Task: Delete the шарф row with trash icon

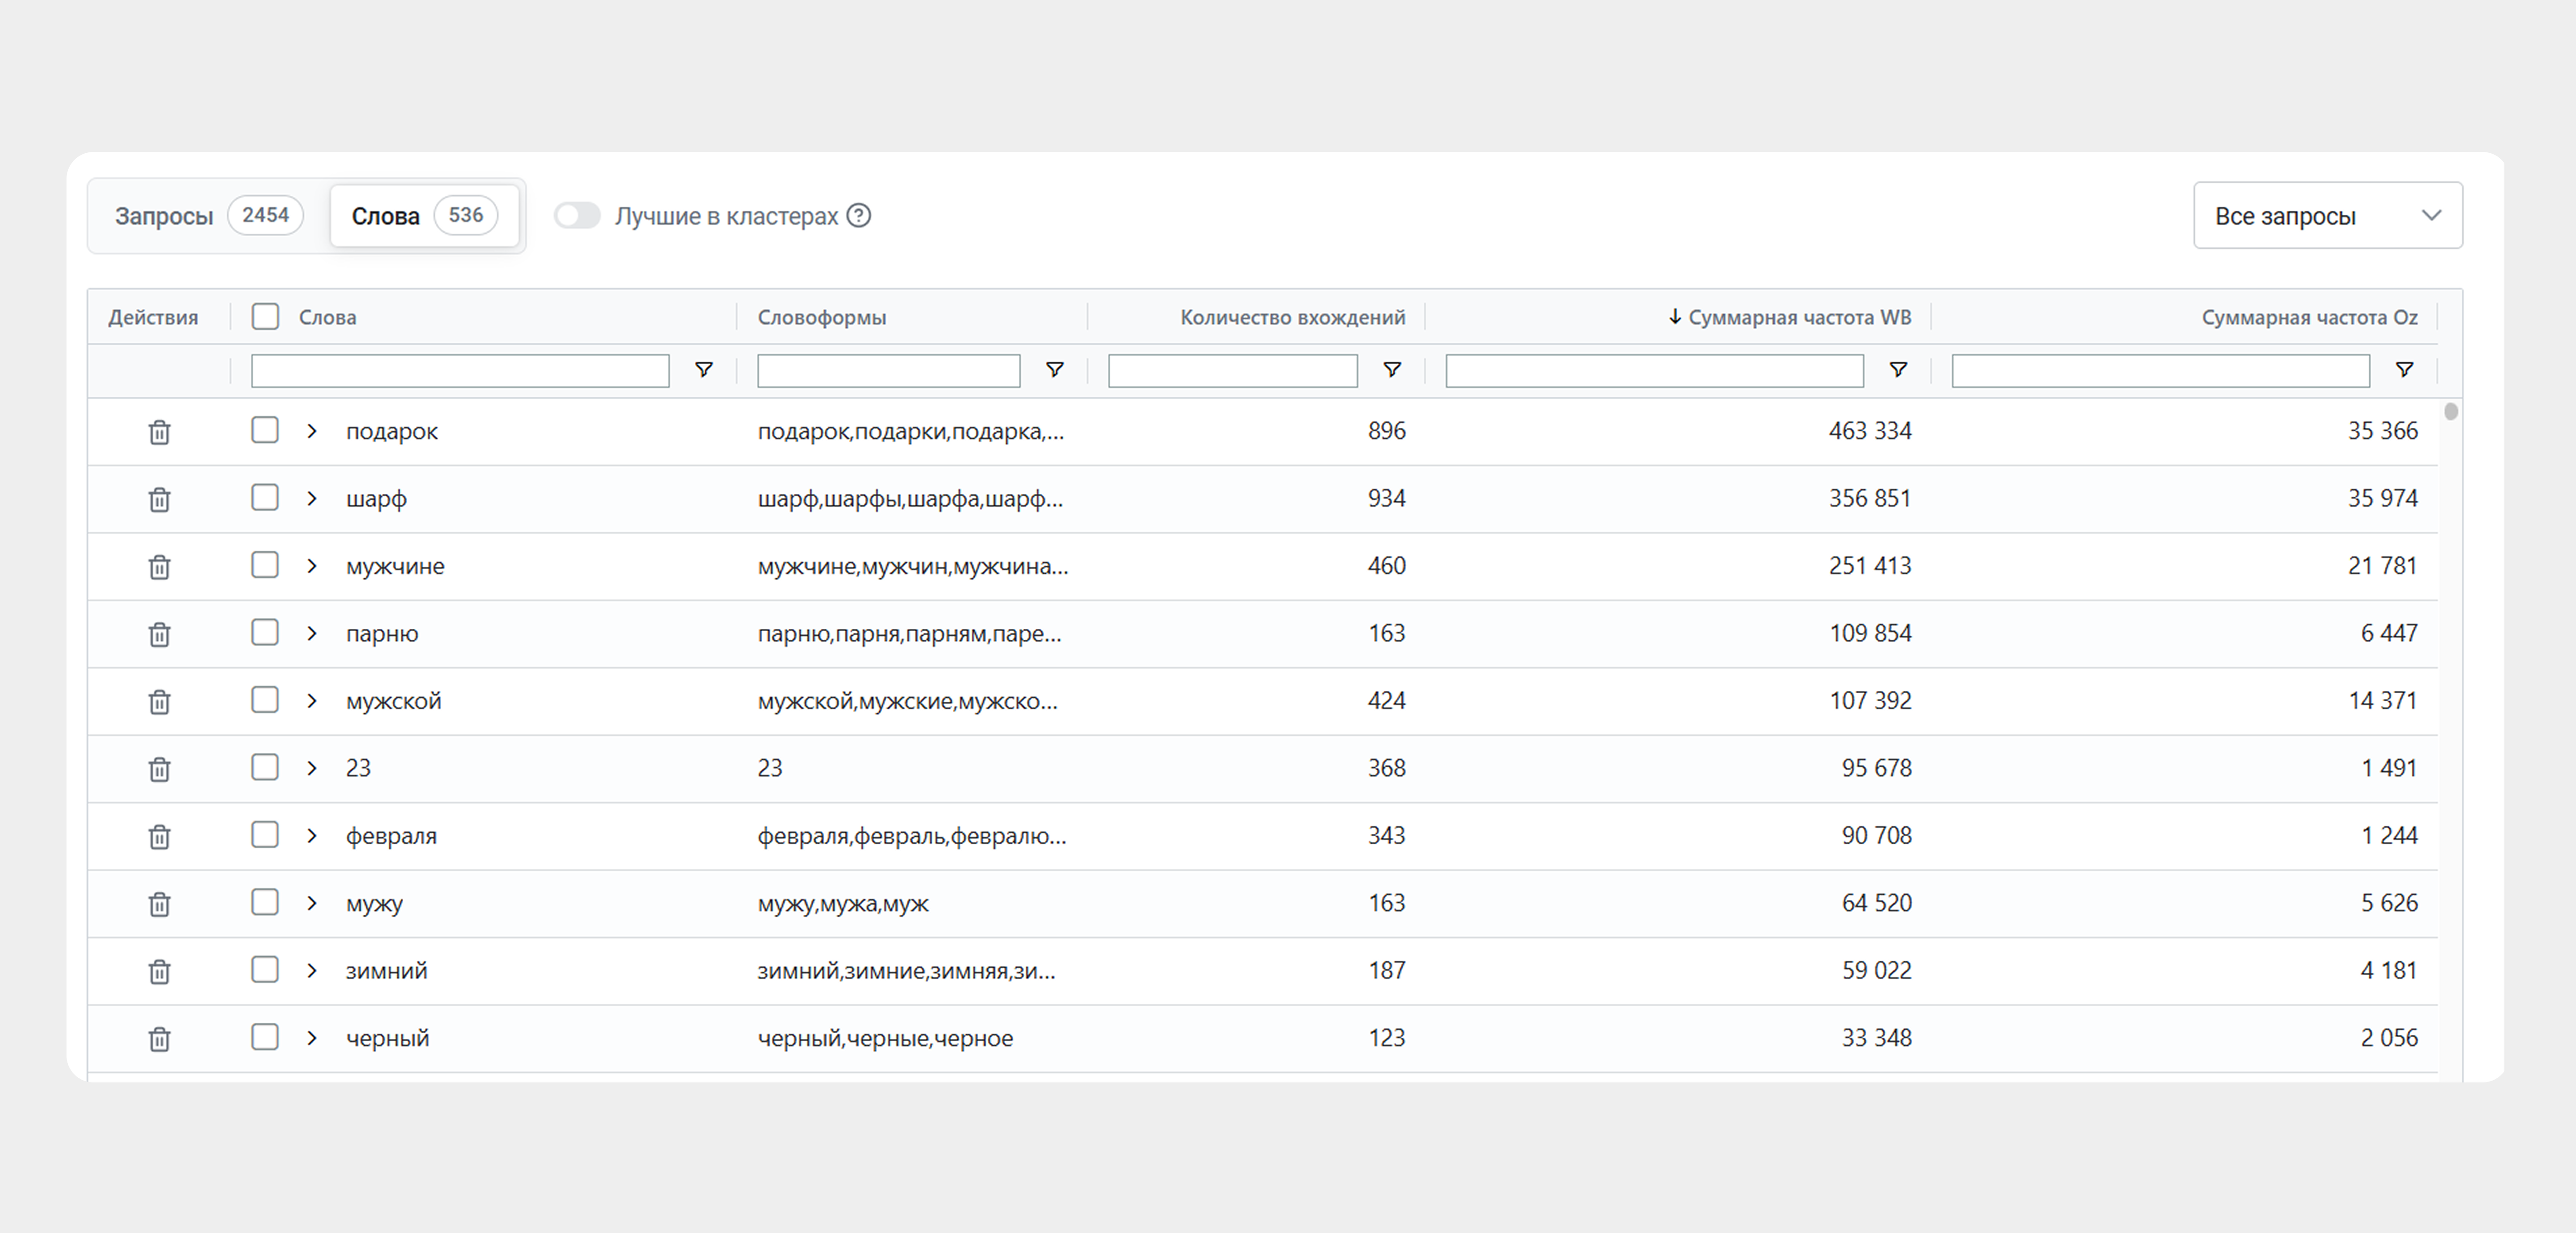Action: point(159,499)
